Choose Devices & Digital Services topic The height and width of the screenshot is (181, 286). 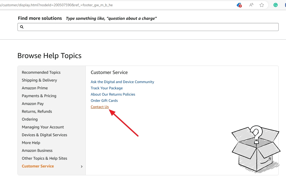click(x=44, y=135)
